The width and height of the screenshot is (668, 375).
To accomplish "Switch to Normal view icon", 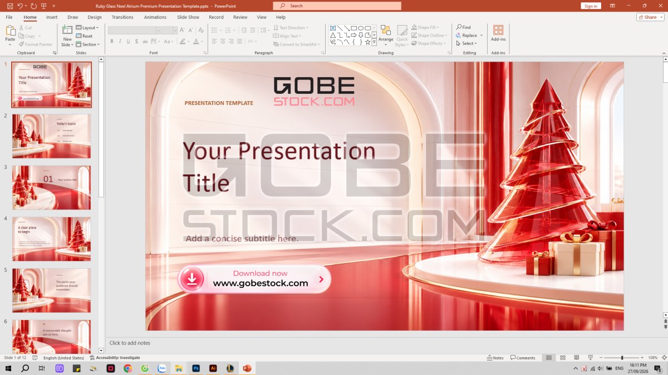I will (x=549, y=358).
